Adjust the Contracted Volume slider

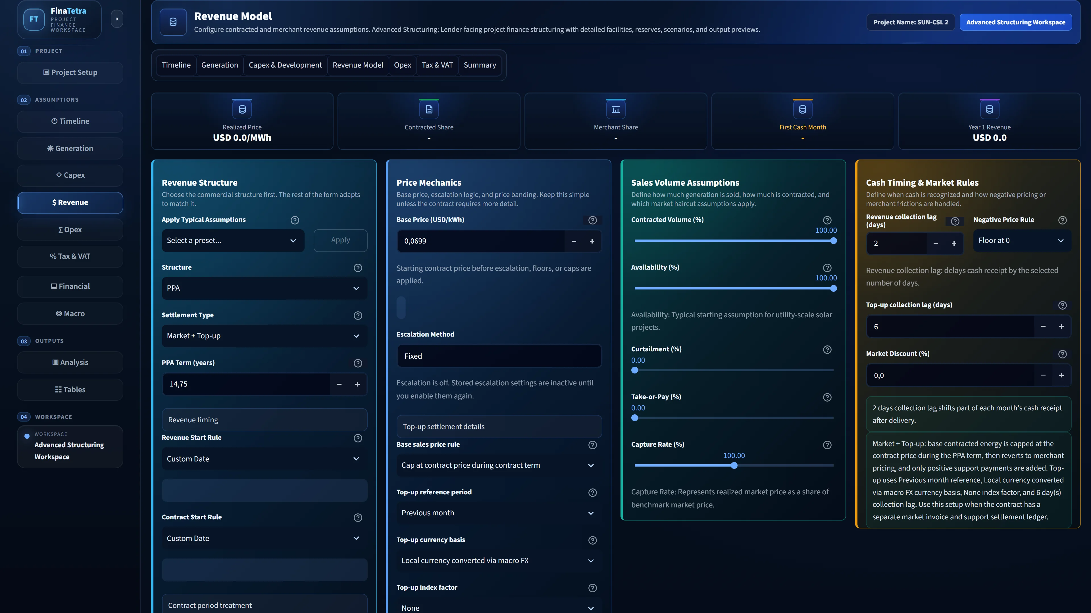[734, 241]
